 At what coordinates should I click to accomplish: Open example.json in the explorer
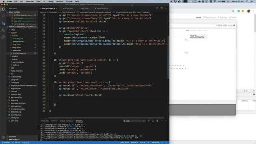(18, 42)
